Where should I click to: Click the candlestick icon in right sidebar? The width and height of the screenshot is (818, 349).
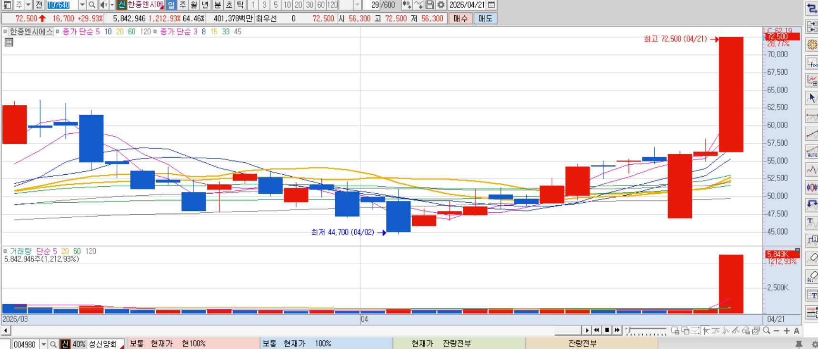pyautogui.click(x=812, y=187)
